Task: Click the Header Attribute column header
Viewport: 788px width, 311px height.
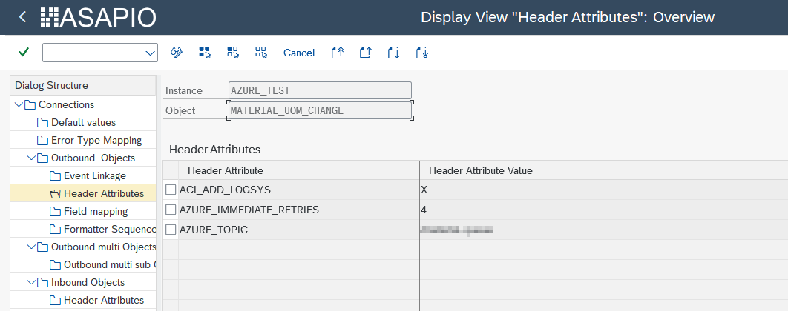Action: tap(299, 170)
